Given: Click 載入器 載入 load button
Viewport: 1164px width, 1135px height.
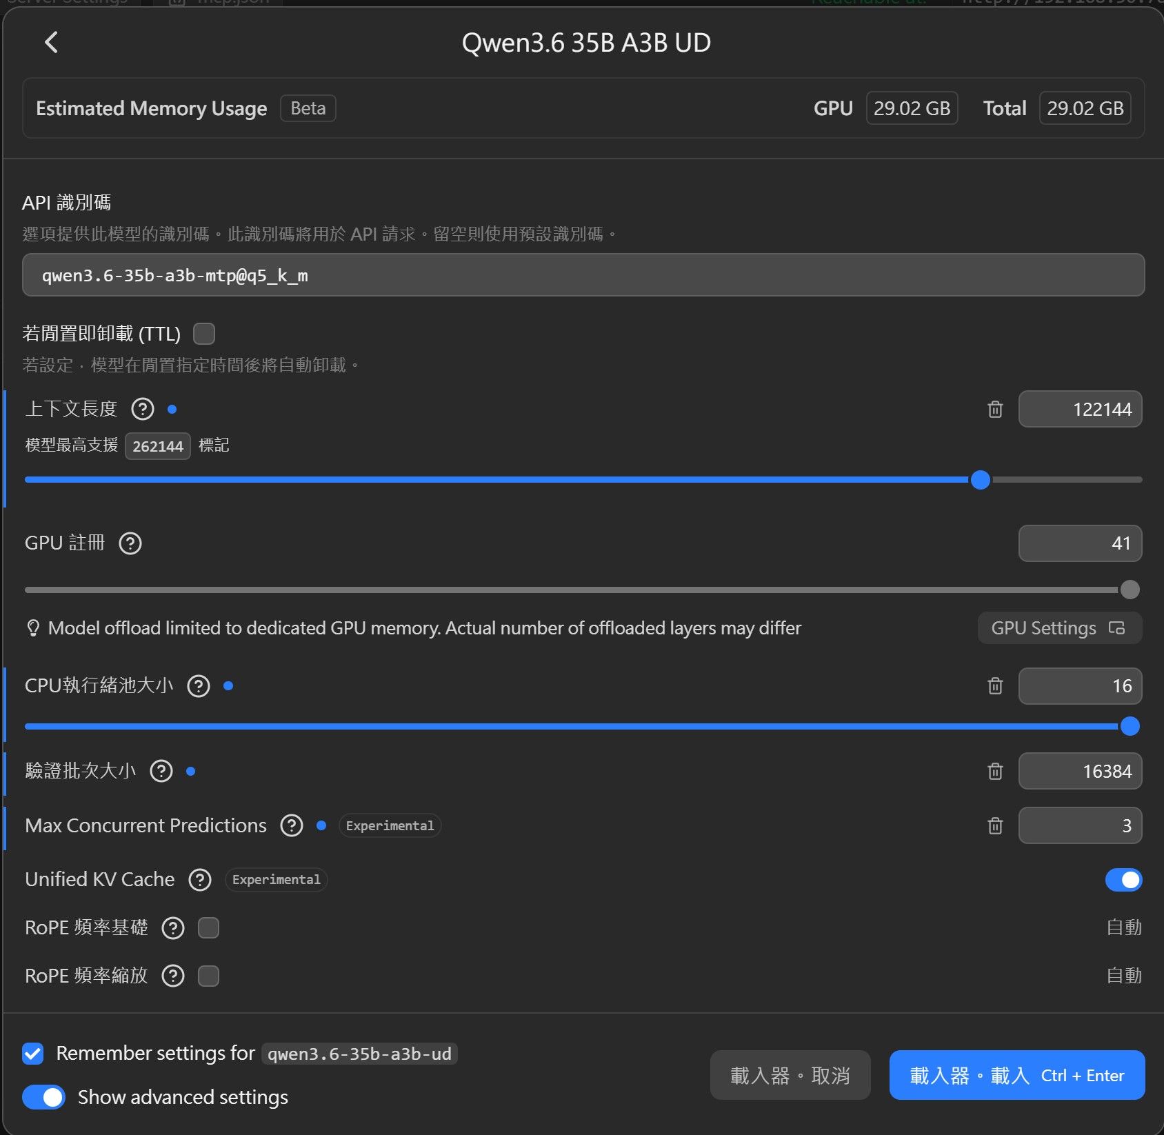Looking at the screenshot, I should tap(1017, 1075).
